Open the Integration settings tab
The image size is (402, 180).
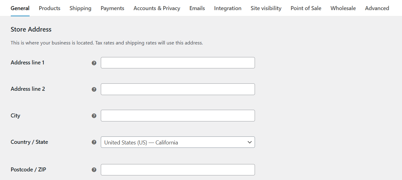(x=228, y=8)
